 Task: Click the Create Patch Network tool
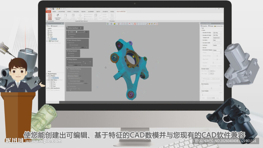(x=58, y=16)
